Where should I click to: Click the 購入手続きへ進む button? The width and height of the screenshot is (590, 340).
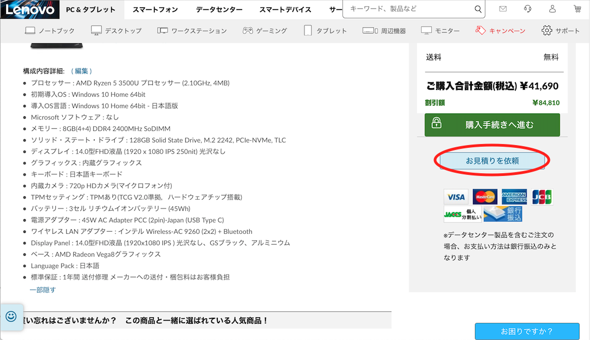click(492, 125)
